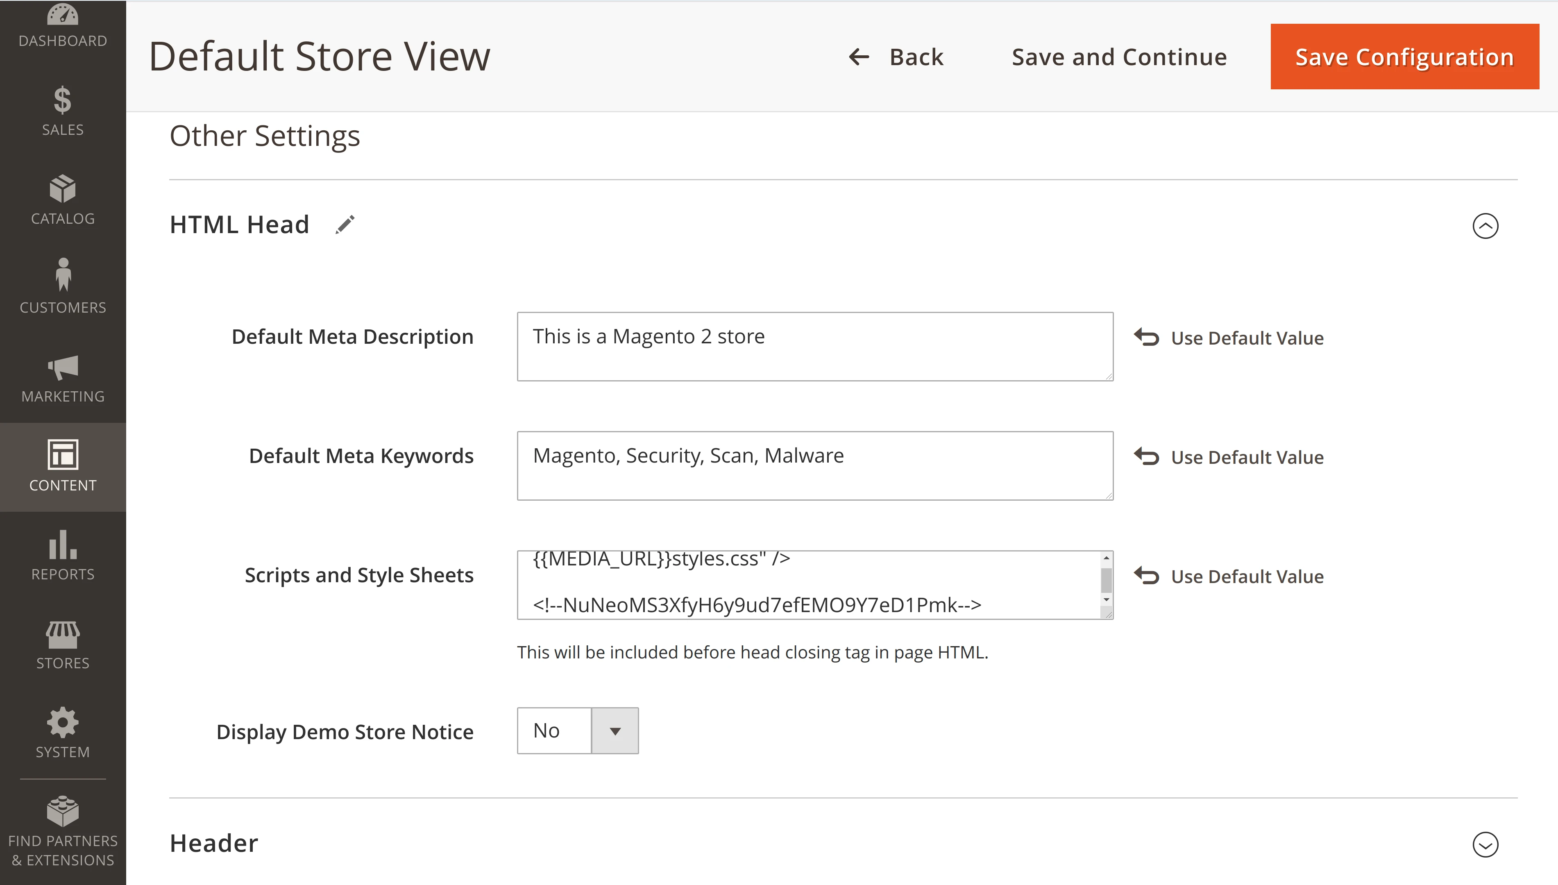Click scrollbar down arrow in Scripts textarea
This screenshot has height=885, width=1558.
tap(1107, 600)
